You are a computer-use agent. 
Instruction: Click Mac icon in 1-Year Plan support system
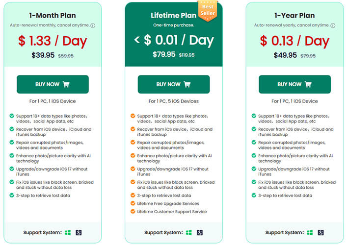pos(320,233)
